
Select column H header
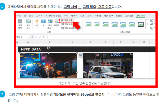pos(144,42)
